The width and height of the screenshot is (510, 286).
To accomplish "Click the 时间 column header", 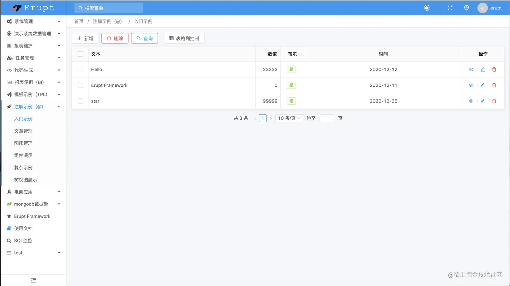I will [383, 54].
